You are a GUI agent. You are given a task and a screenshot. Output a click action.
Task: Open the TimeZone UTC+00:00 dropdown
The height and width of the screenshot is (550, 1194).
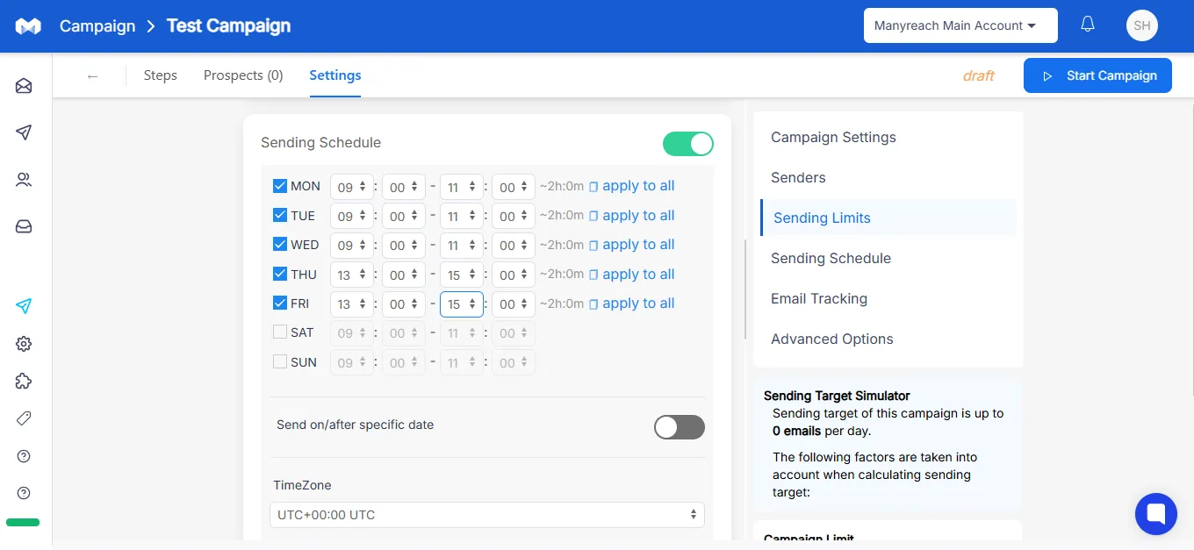[487, 515]
